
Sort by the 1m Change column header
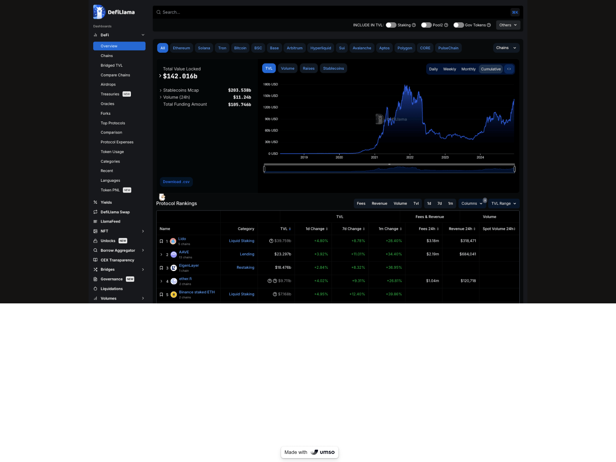coord(390,229)
